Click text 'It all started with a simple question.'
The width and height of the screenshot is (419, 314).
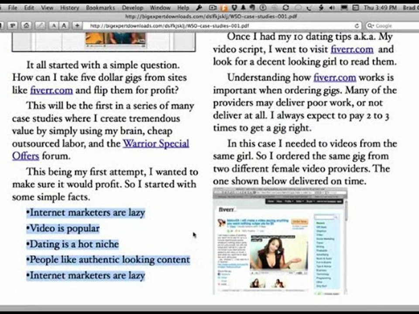tap(103, 65)
